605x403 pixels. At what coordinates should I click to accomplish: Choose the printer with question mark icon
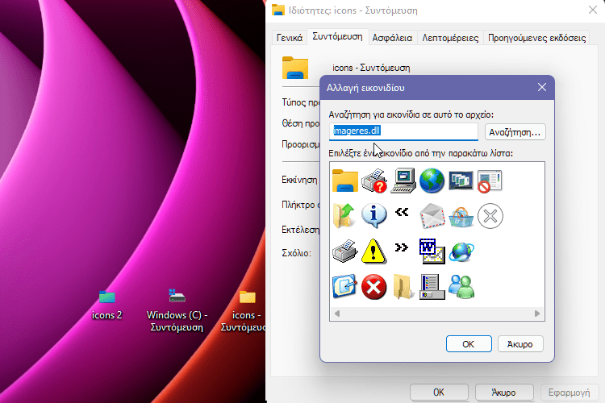coord(373,181)
